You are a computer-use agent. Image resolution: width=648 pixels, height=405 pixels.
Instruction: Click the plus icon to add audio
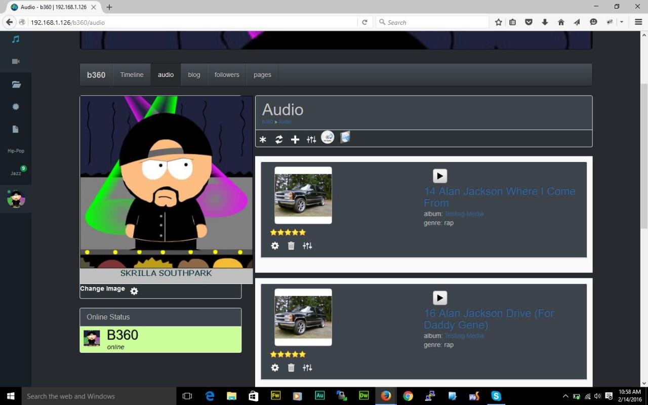[295, 140]
